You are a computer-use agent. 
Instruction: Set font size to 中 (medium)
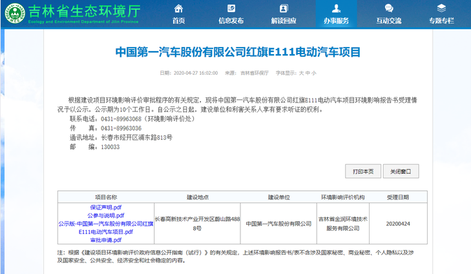pos(308,73)
